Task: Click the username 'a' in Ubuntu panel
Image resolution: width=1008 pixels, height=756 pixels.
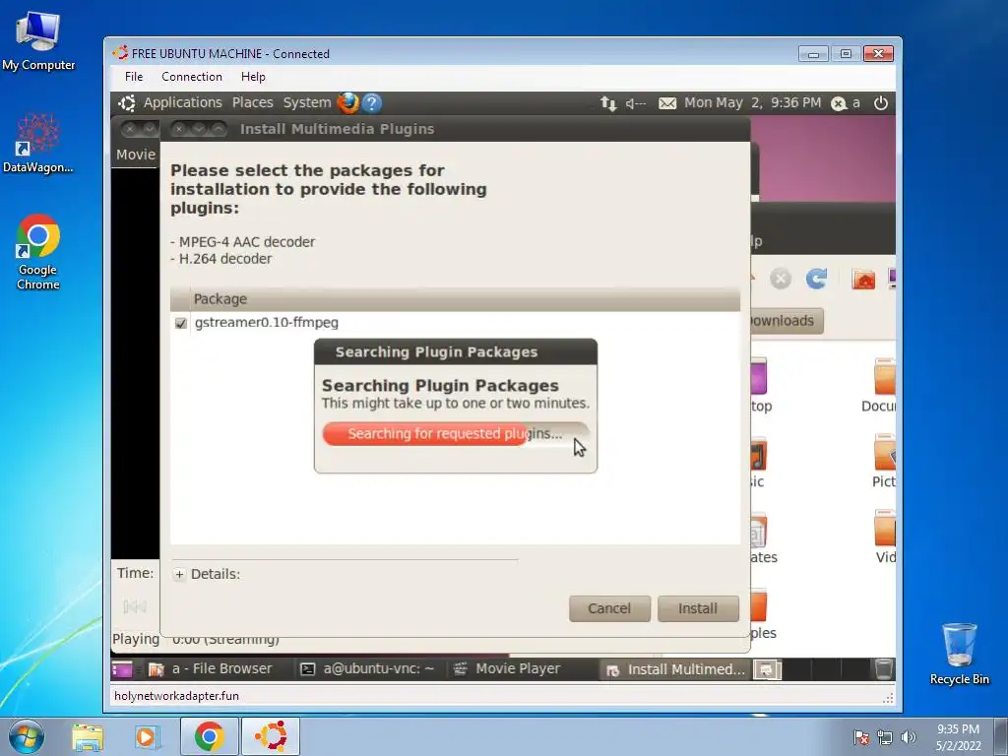Action: [x=856, y=102]
